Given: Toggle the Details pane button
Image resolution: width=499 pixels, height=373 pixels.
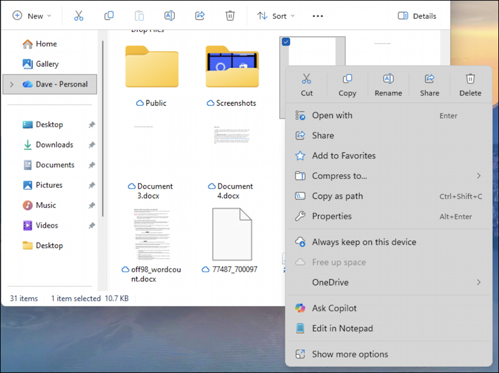Looking at the screenshot, I should [417, 16].
